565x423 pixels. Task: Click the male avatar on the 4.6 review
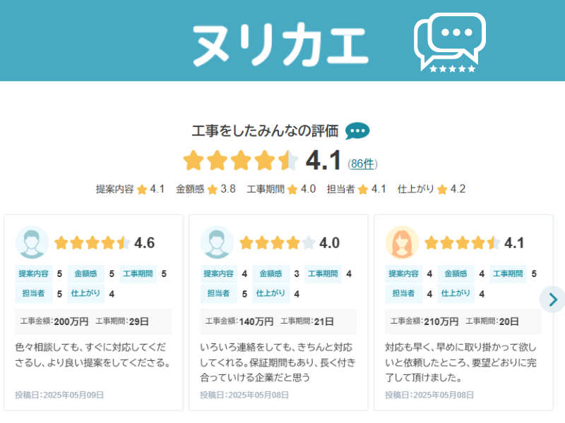tap(32, 243)
